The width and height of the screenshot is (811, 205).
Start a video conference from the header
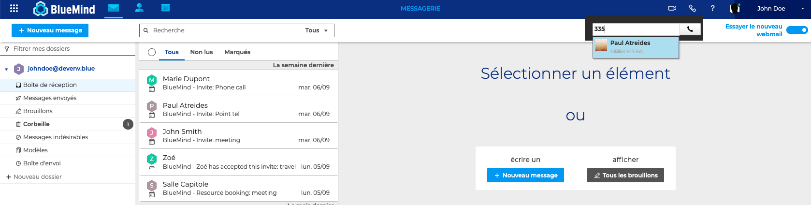(x=672, y=8)
